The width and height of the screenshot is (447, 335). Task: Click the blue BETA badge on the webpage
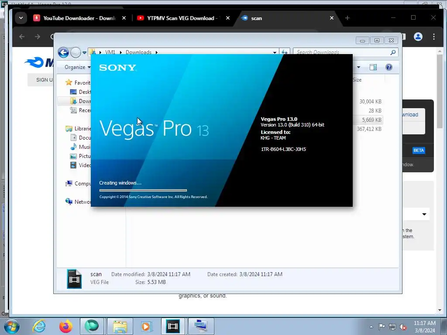click(x=419, y=150)
